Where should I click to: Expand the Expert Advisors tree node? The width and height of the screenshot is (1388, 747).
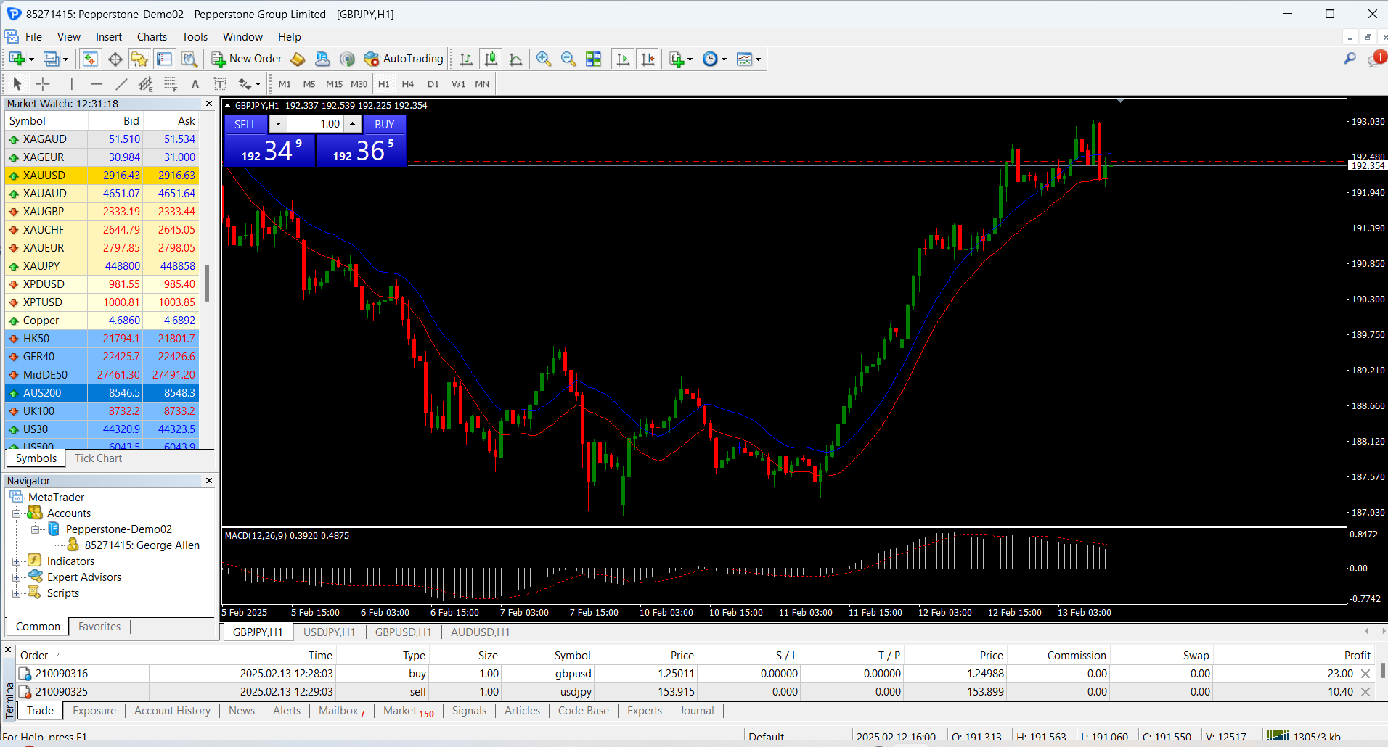point(16,577)
